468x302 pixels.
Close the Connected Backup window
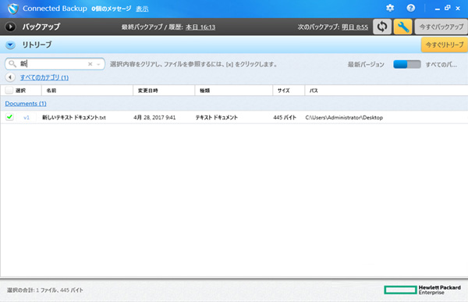[458, 9]
